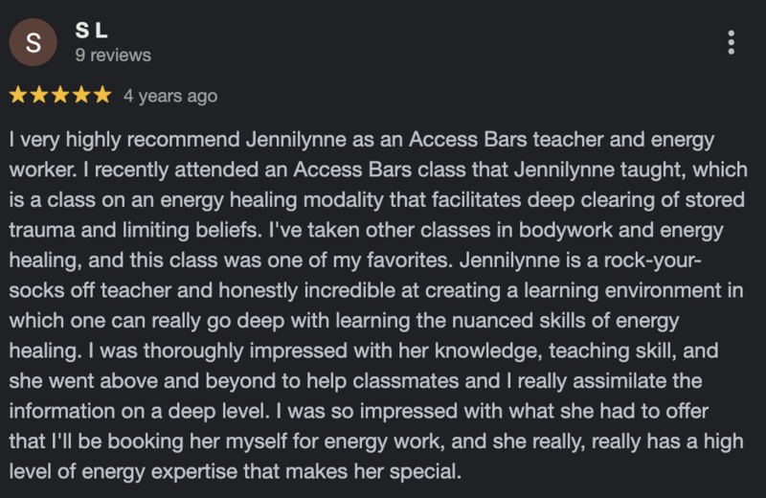Viewport: 766px width, 498px height.
Task: Click the words 'information on a deep level'
Action: coord(139,412)
